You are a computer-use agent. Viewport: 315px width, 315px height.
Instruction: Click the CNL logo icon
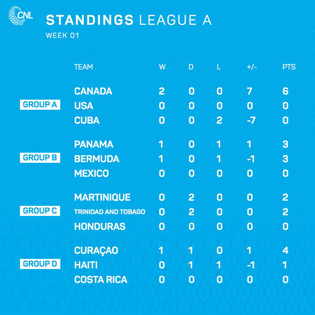[20, 16]
